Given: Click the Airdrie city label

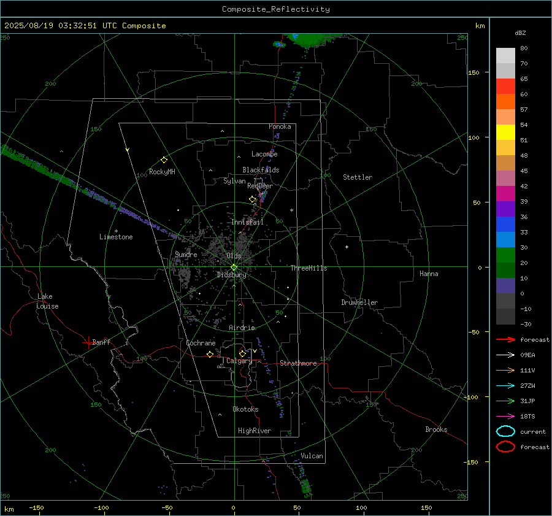Looking at the screenshot, I should point(242,328).
